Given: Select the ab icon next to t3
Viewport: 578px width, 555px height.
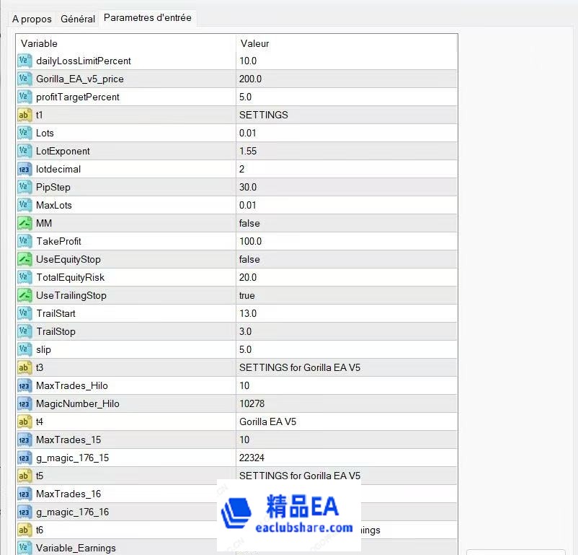Looking at the screenshot, I should tap(24, 367).
